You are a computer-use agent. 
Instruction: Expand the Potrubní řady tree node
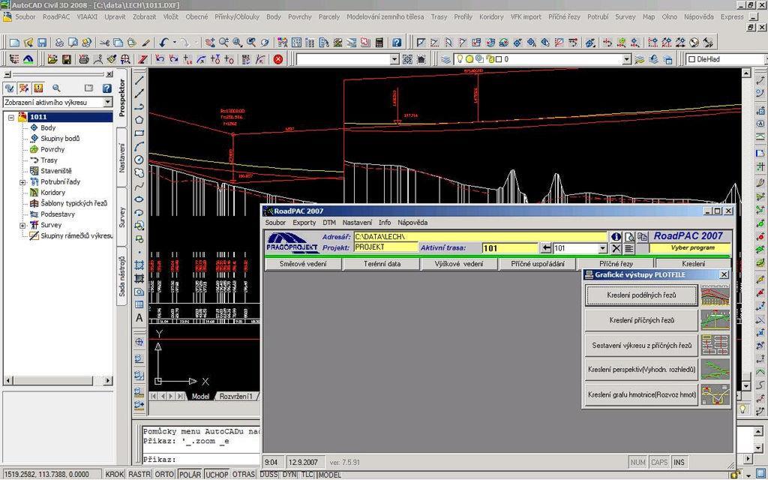click(22, 182)
